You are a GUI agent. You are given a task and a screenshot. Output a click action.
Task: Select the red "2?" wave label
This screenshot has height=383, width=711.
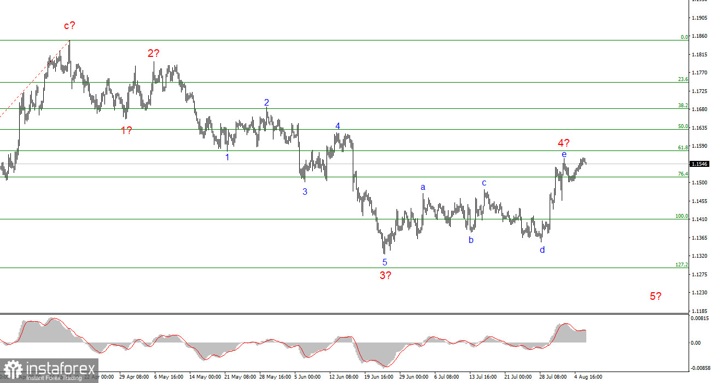coord(153,53)
